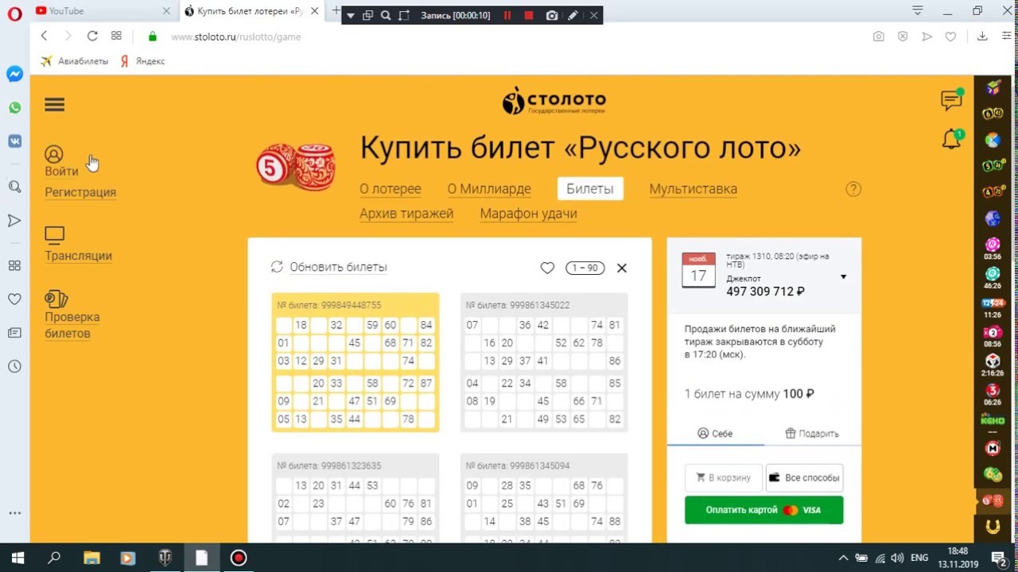Open the browser tab list dropdown
Image resolution: width=1018 pixels, height=572 pixels.
click(x=918, y=11)
